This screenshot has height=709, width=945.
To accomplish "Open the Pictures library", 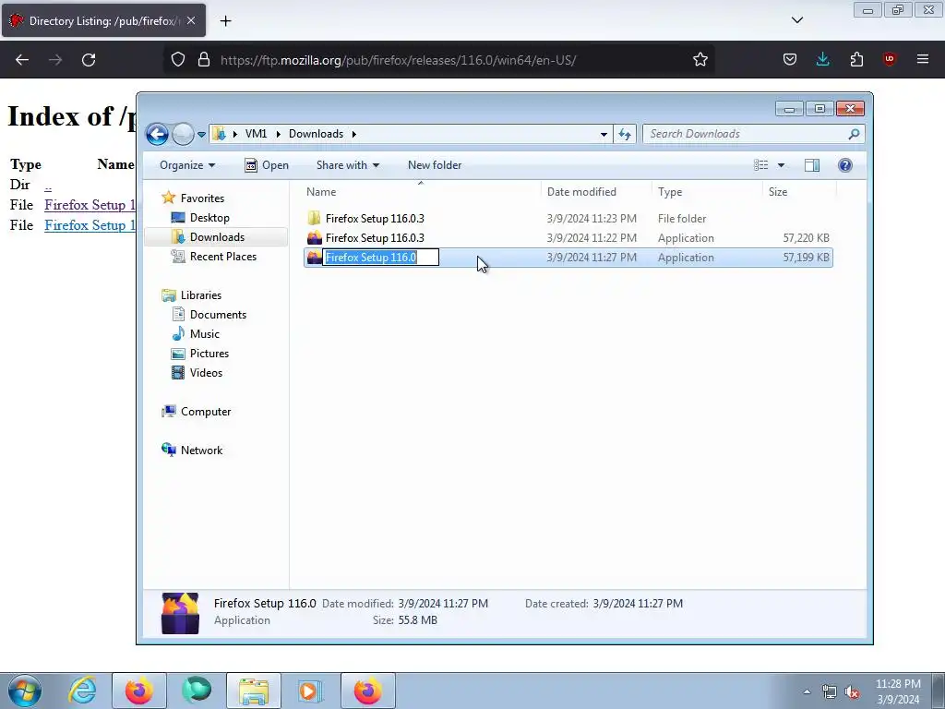I will pyautogui.click(x=209, y=354).
